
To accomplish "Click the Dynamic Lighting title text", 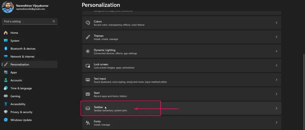I will point(105,50).
